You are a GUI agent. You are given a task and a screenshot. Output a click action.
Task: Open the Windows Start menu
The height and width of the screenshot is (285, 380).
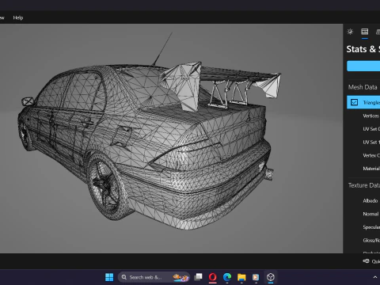(x=109, y=277)
